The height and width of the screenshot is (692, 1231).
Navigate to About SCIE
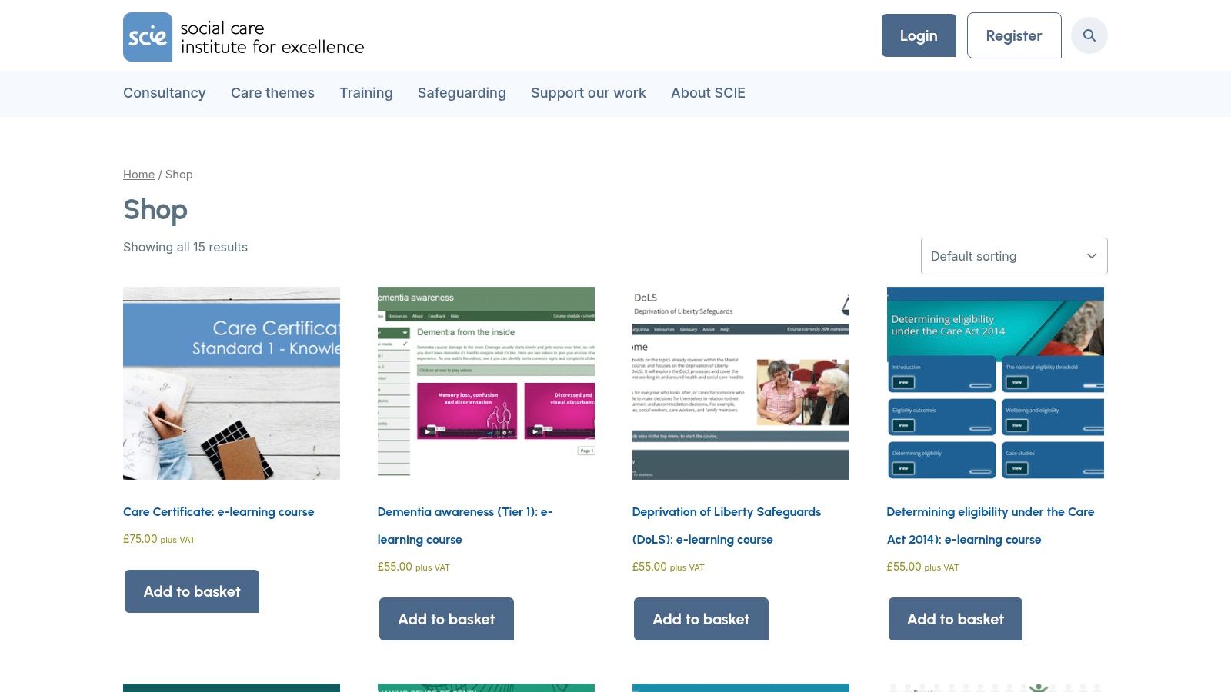click(708, 93)
